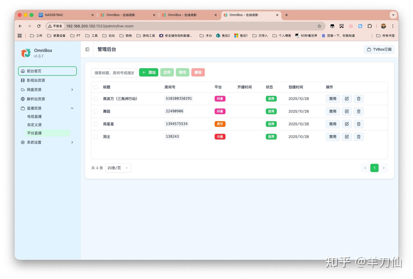The width and height of the screenshot is (413, 279).
Task: Click the edit icon for 南波万 row
Action: [346, 99]
